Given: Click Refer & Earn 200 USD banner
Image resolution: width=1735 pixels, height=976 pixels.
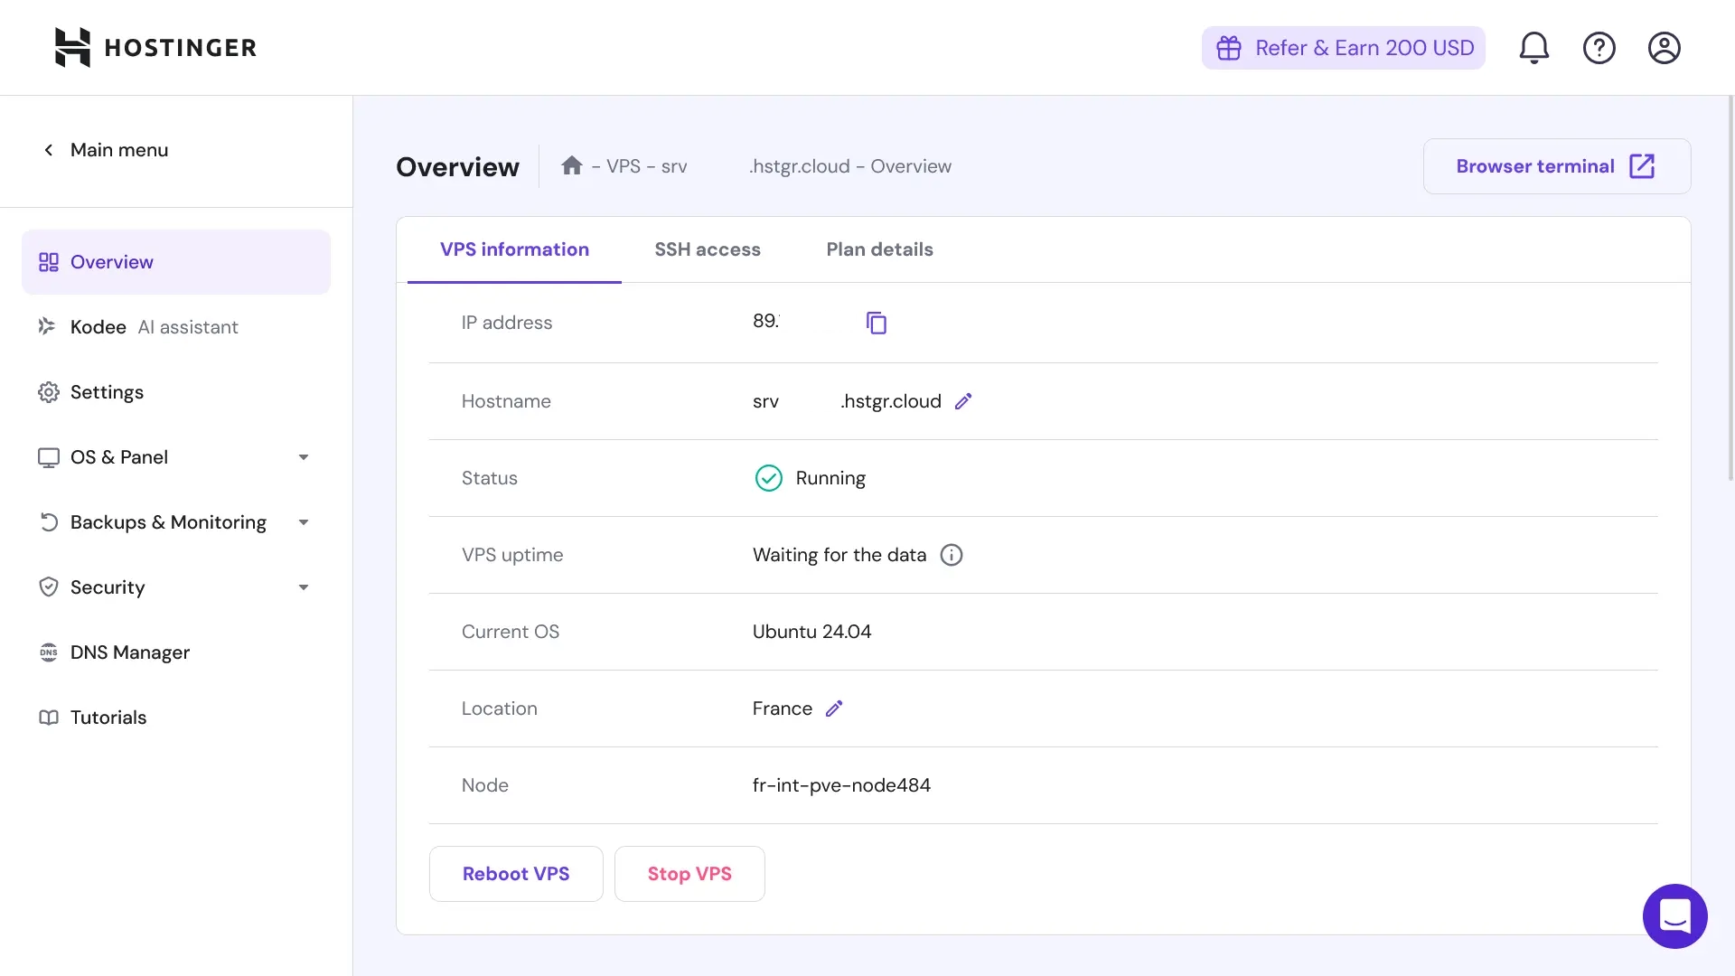Looking at the screenshot, I should [1343, 48].
